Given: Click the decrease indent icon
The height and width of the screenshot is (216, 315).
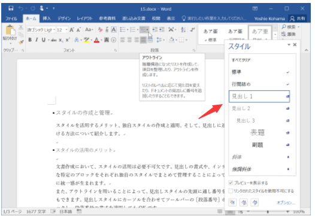Looking at the screenshot, I should pos(155,30).
